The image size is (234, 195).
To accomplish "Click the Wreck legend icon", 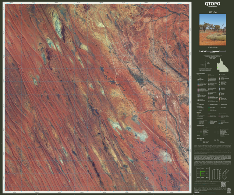I will (x=220, y=87).
